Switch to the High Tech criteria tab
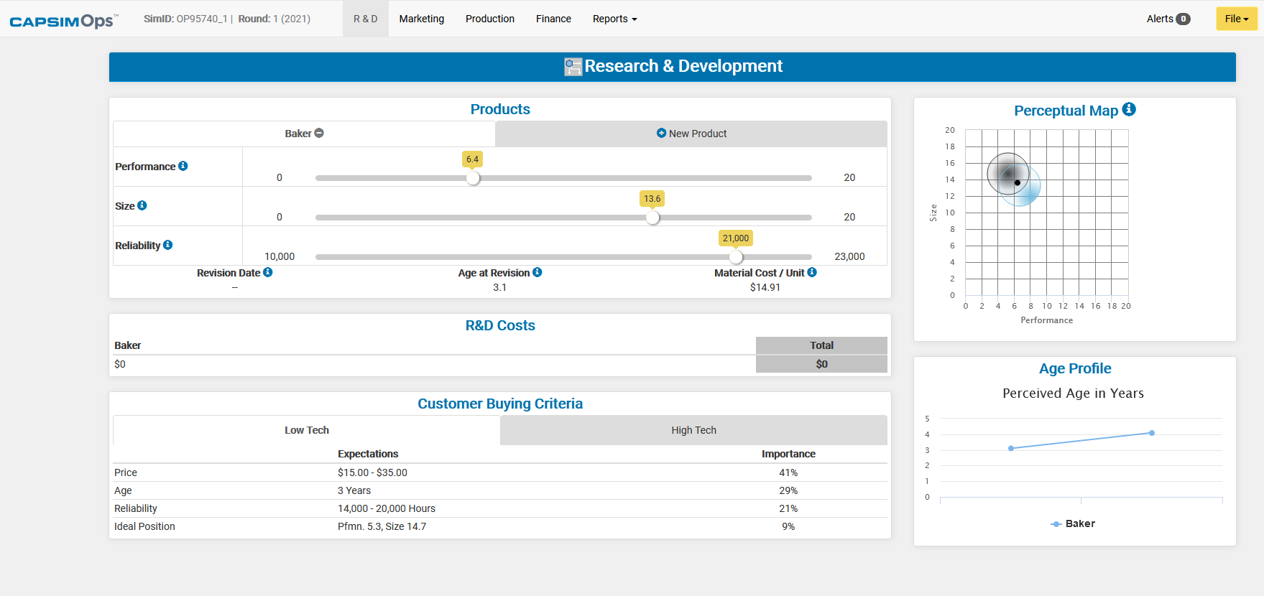Image resolution: width=1264 pixels, height=596 pixels. coord(693,430)
